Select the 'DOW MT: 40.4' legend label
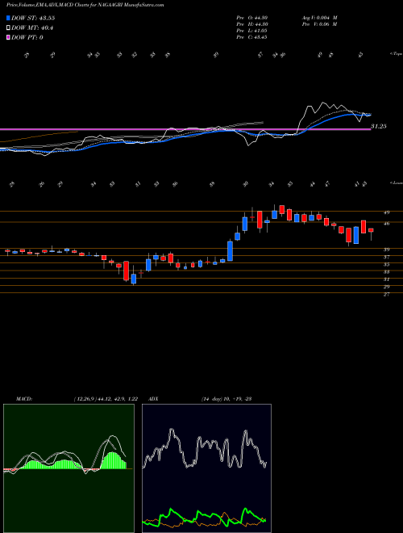Screen dimensions: 403x533 32,28
